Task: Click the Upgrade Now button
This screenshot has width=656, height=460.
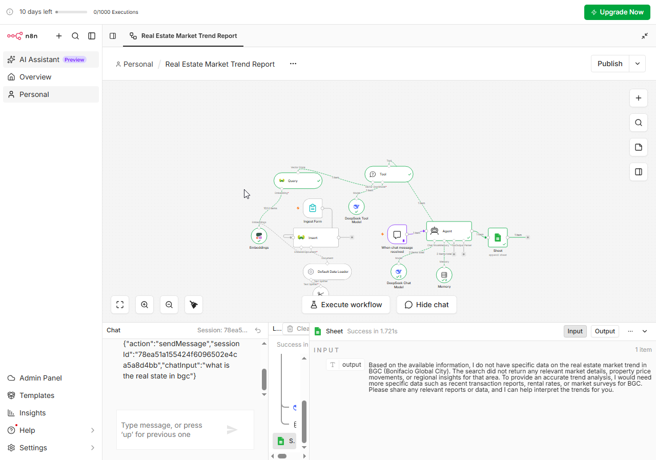Action: (x=617, y=12)
